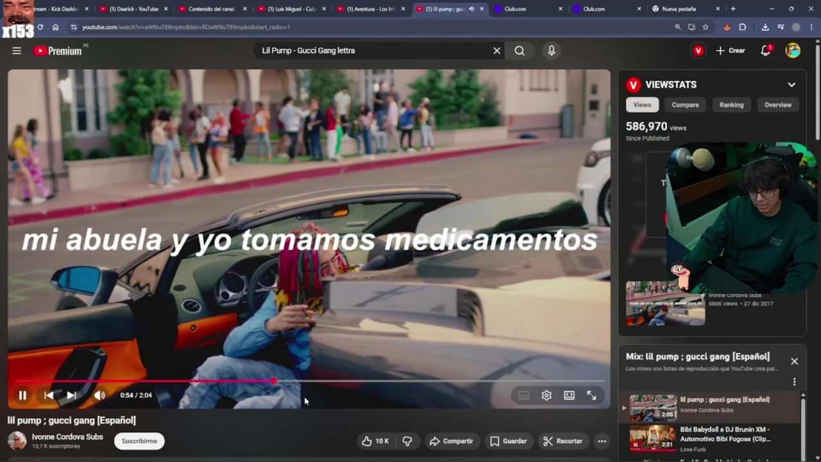Clear the search box text
This screenshot has height=462, width=821.
click(496, 51)
